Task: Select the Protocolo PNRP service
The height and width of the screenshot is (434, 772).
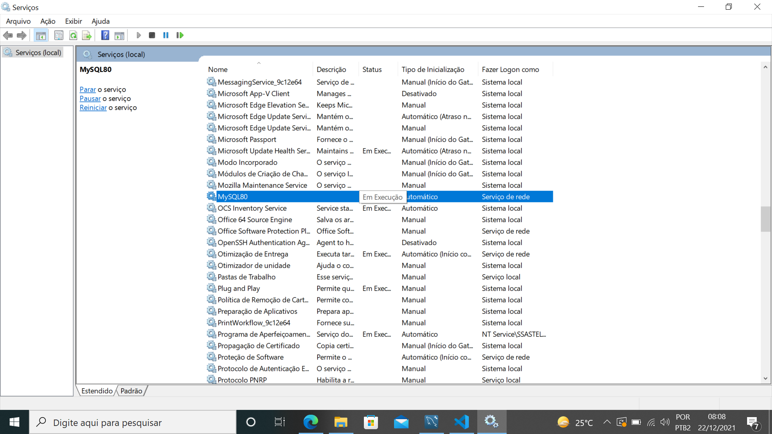Action: pos(380,380)
